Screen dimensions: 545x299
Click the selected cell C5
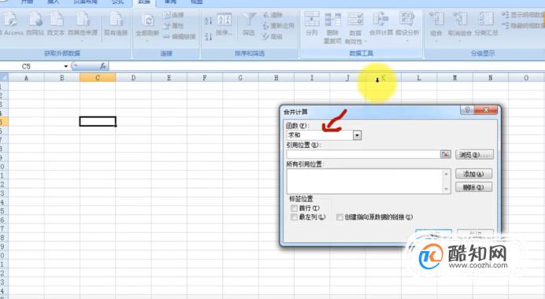pos(98,121)
